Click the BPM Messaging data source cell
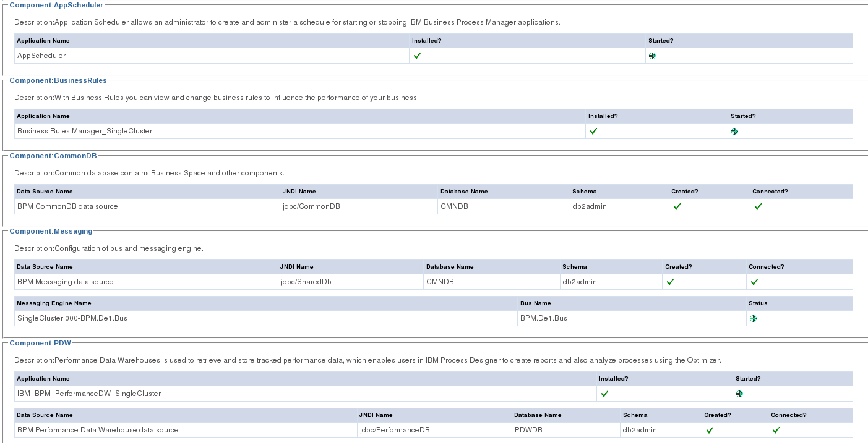This screenshot has height=443, width=868. (x=146, y=282)
